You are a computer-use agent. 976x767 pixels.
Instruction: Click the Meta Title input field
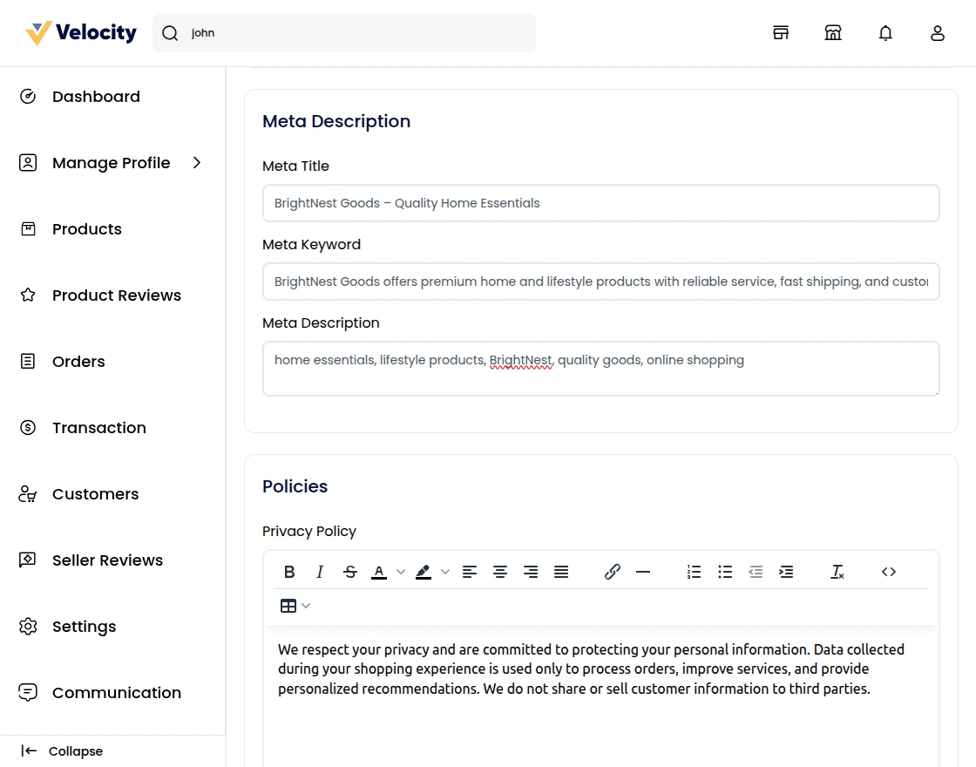(x=600, y=203)
